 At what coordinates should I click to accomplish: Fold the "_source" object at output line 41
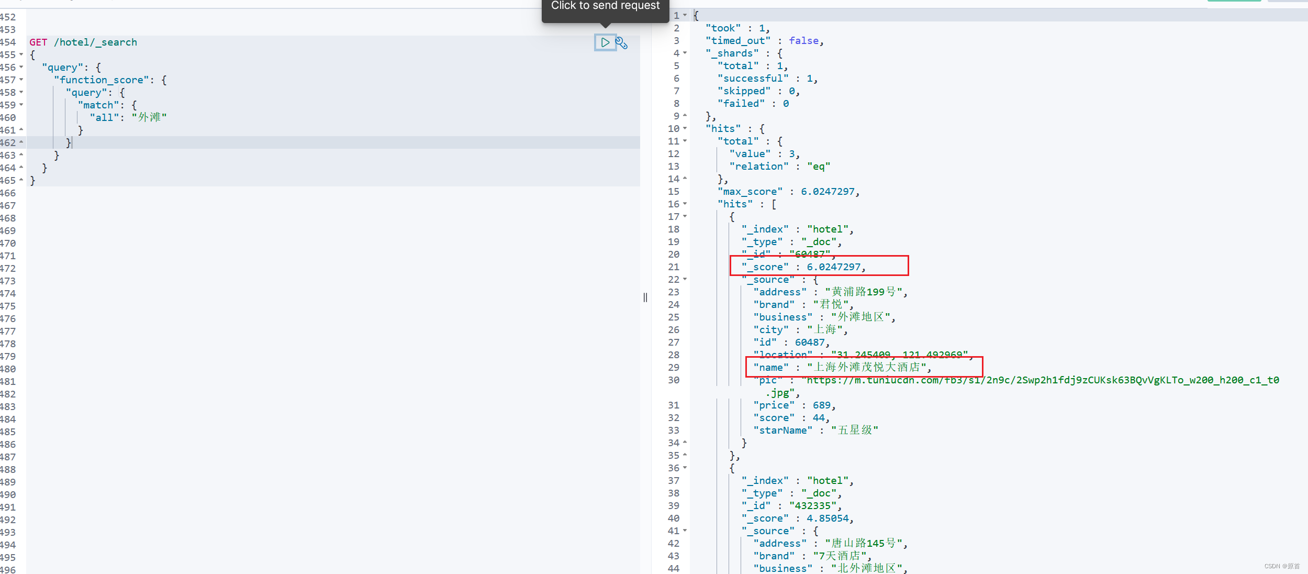685,531
